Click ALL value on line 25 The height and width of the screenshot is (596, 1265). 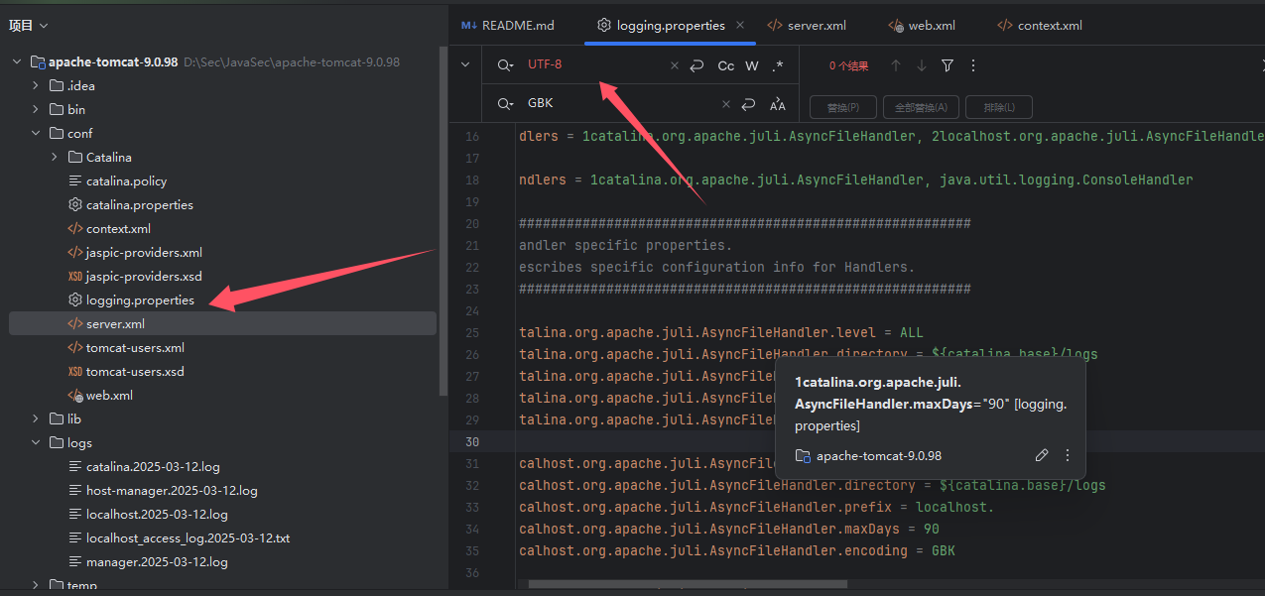click(x=912, y=332)
